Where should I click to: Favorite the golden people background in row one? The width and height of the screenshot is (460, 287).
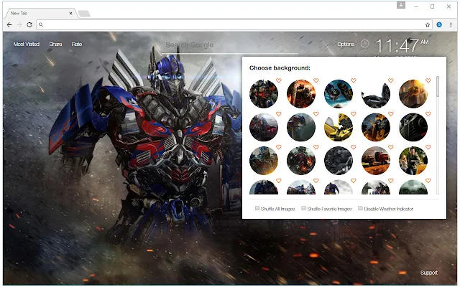[x=428, y=80]
